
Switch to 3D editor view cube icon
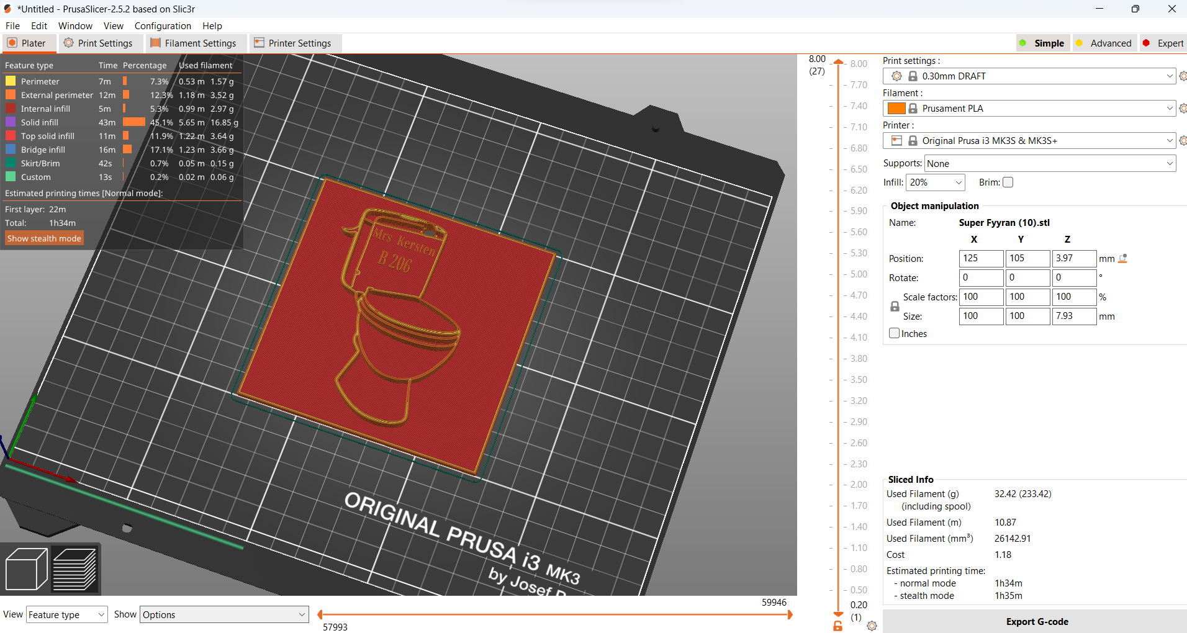26,569
